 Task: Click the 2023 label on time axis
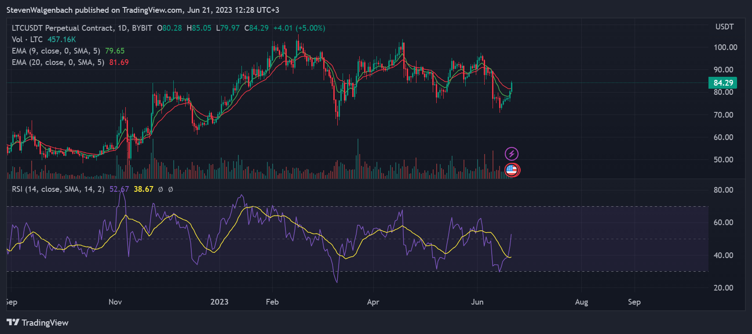pos(219,302)
